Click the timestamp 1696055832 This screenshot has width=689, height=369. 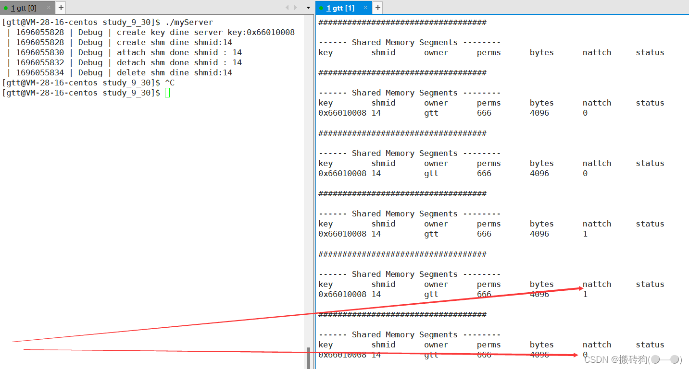(x=40, y=62)
